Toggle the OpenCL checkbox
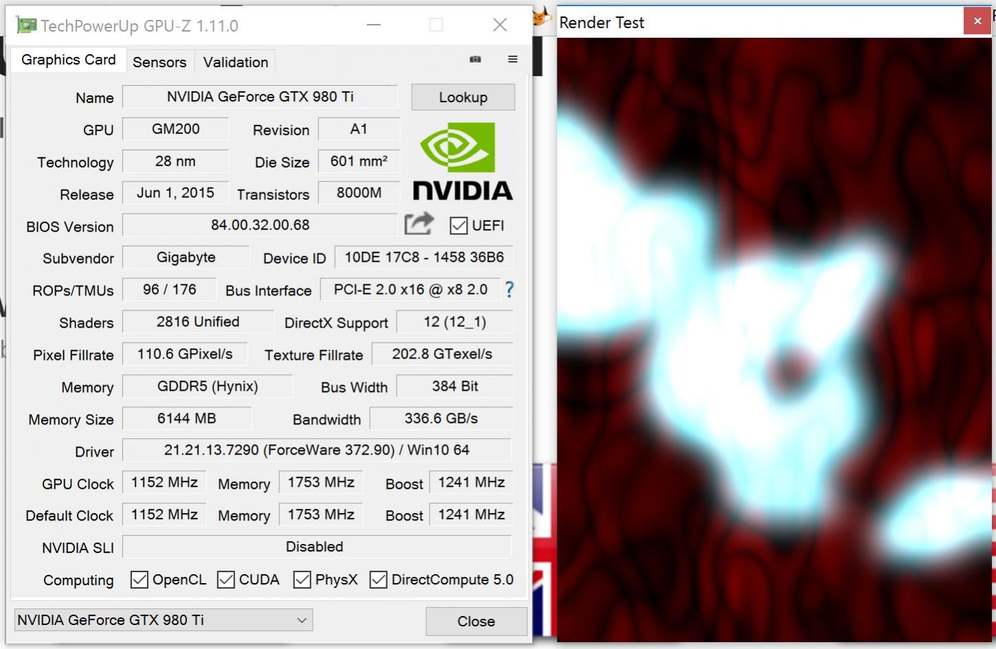This screenshot has width=996, height=649. [x=139, y=580]
